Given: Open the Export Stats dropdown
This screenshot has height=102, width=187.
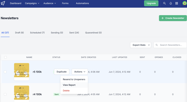Looking at the screenshot, I should pos(141,45).
